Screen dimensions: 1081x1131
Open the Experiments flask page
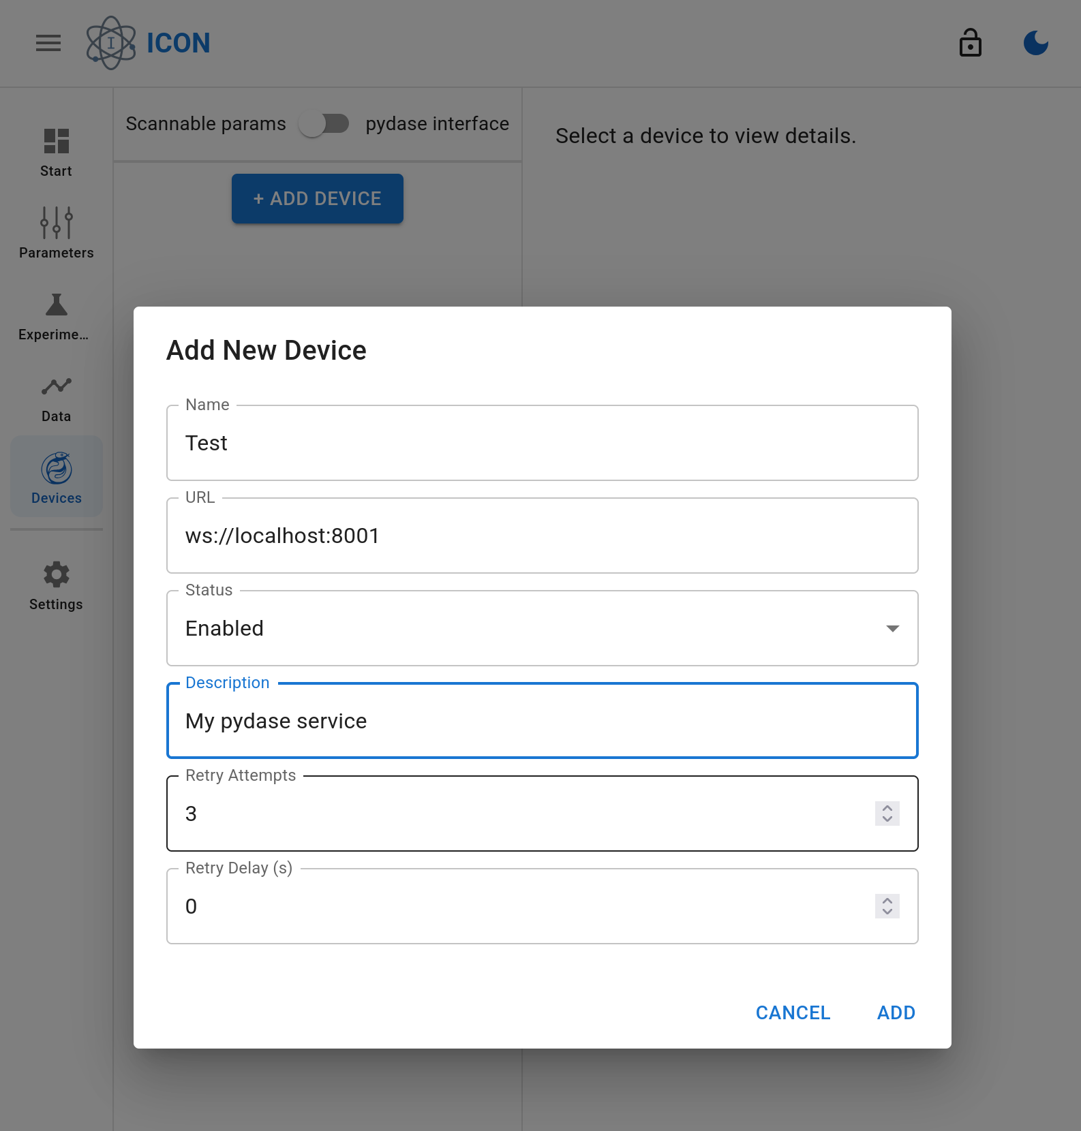coord(56,316)
